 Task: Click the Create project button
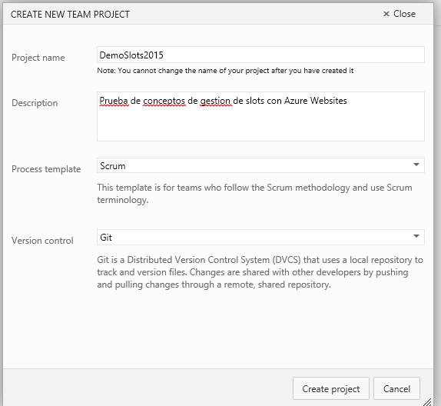tap(330, 388)
